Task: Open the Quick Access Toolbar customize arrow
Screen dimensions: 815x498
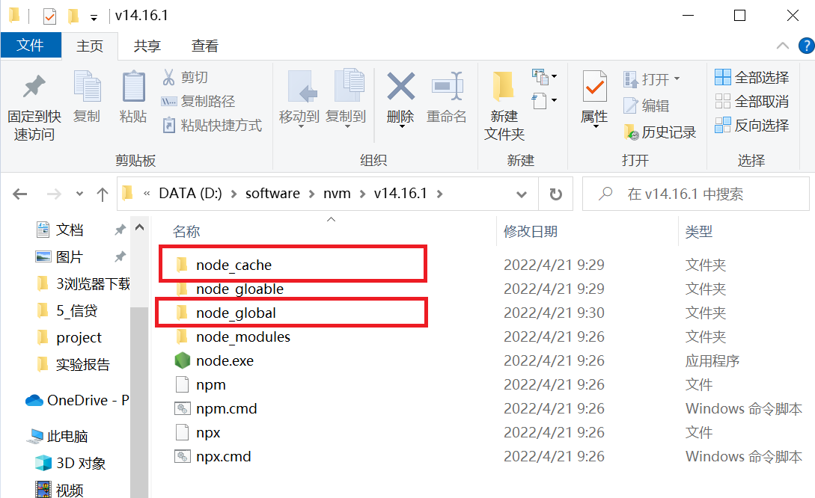Action: tap(94, 18)
